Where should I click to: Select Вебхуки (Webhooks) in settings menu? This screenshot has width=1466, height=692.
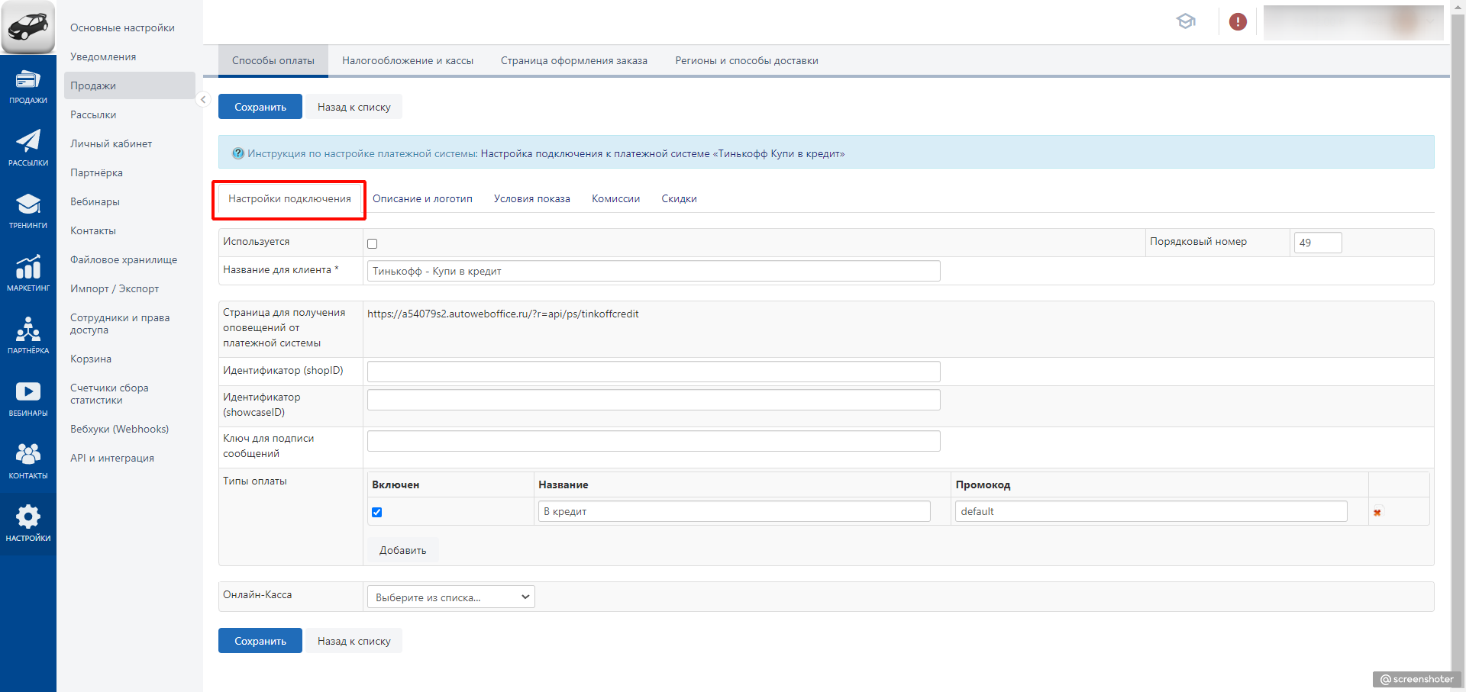pyautogui.click(x=119, y=430)
